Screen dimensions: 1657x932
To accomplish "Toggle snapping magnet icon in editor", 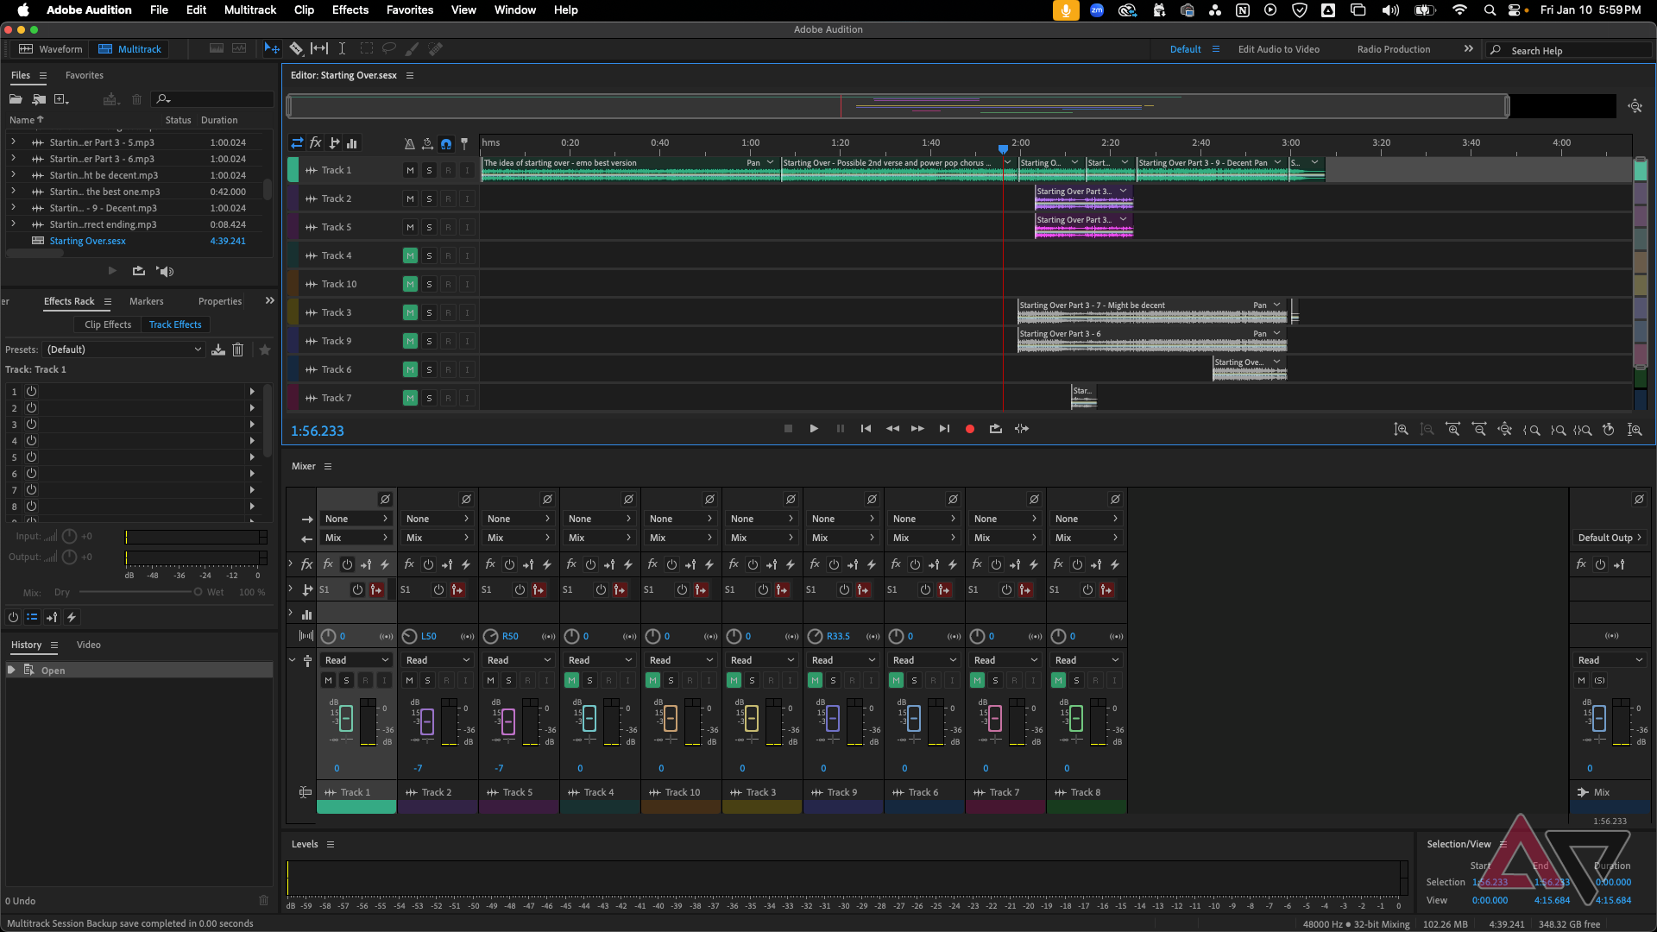I will 446,144.
